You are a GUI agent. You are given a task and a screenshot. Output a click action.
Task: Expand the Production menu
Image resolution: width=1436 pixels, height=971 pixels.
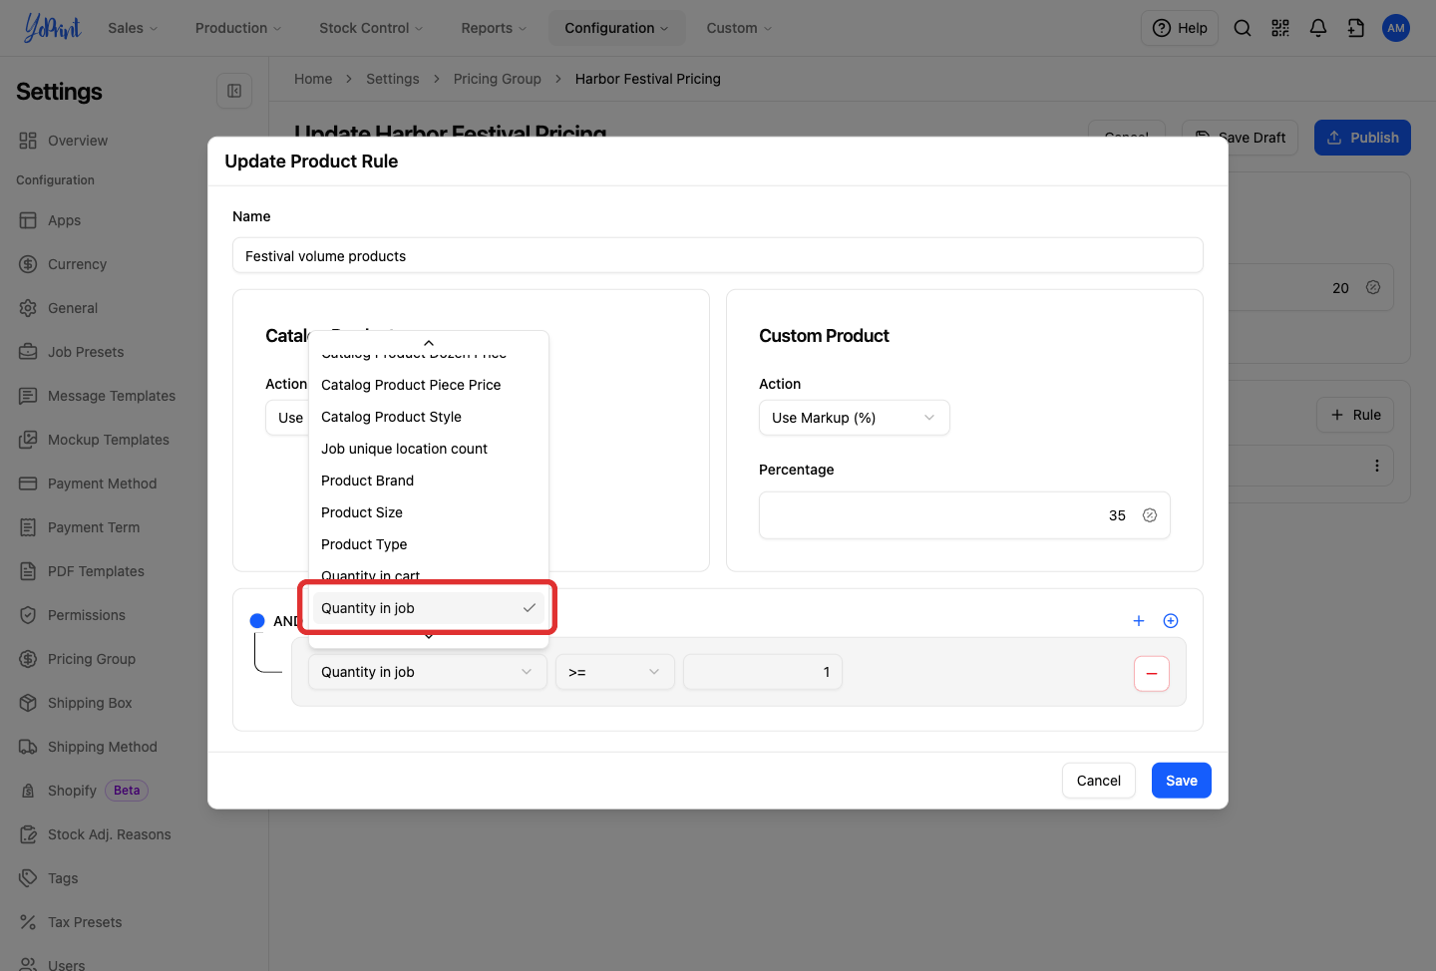tap(238, 28)
